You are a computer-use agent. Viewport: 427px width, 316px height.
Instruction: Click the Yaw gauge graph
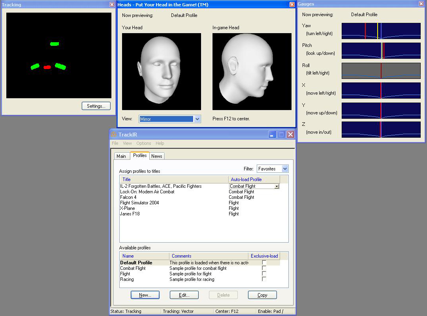pos(381,31)
